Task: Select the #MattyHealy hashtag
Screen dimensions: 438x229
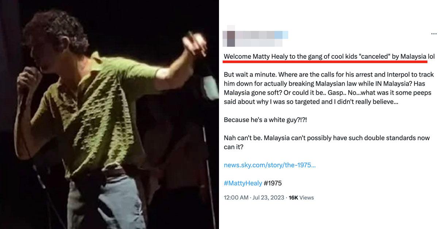Action: tap(241, 183)
